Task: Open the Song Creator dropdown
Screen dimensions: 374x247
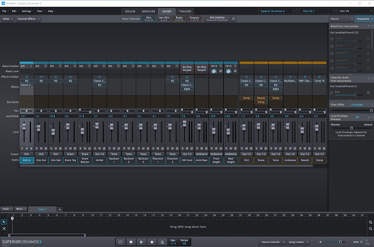Action: 298,242
